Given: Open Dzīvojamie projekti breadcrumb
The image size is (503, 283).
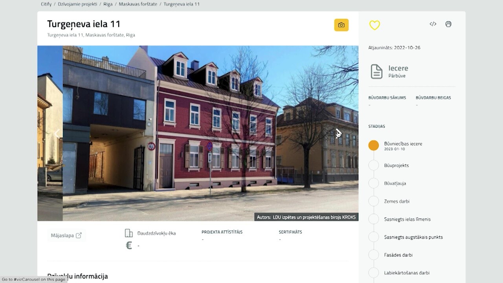Looking at the screenshot, I should tap(77, 4).
